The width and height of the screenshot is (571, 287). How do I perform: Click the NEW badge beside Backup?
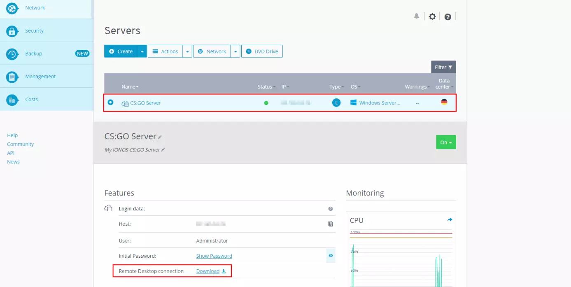[82, 54]
